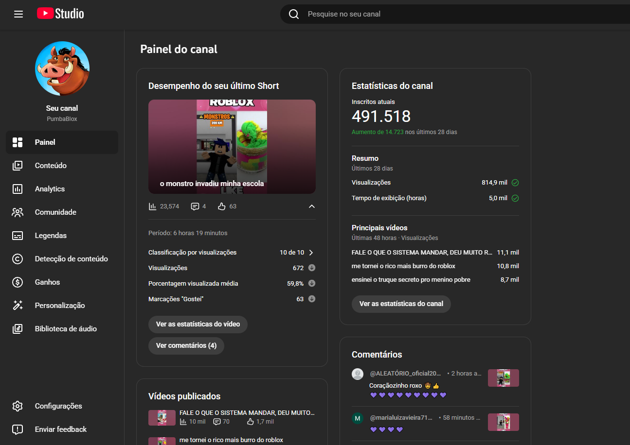Open the Ganhos earnings page
This screenshot has width=630, height=445.
tap(47, 282)
